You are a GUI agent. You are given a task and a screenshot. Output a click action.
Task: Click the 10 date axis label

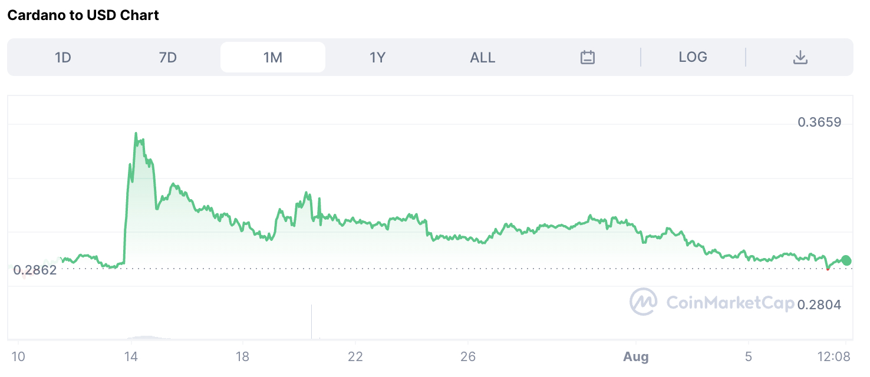18,356
